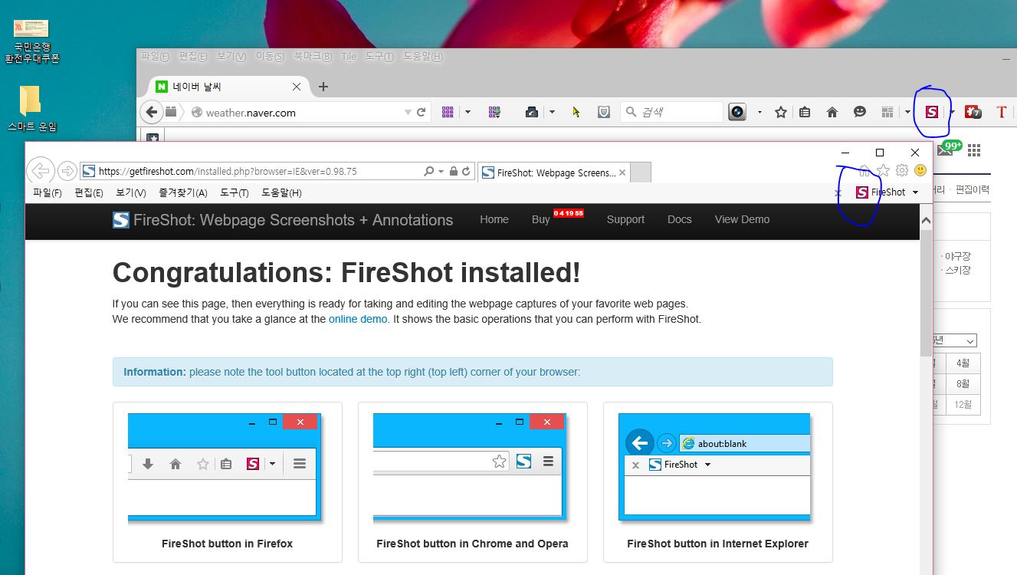The image size is (1017, 575).
Task: Open IE 보기(V) menu
Action: tap(131, 193)
